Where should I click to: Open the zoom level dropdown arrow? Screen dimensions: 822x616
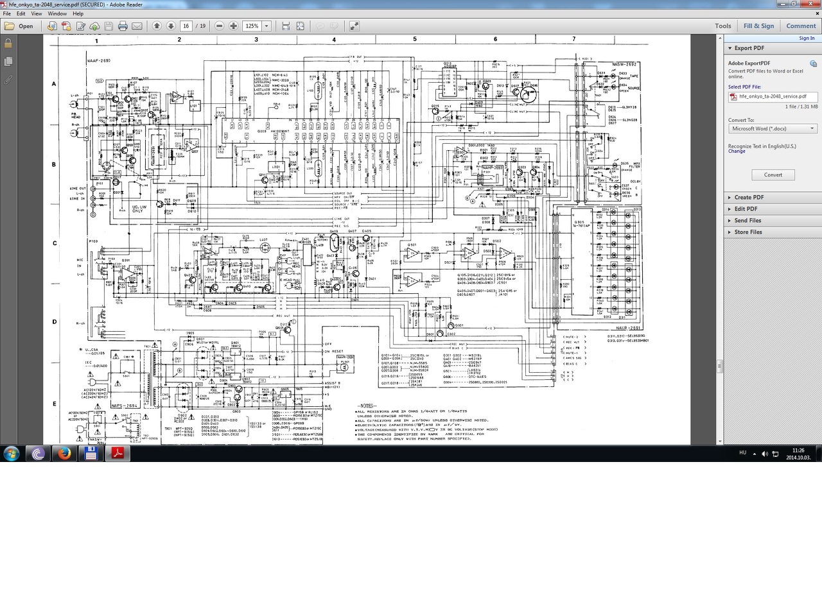point(267,26)
